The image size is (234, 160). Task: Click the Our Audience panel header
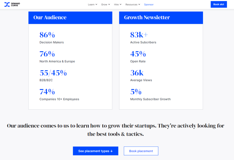click(x=50, y=18)
